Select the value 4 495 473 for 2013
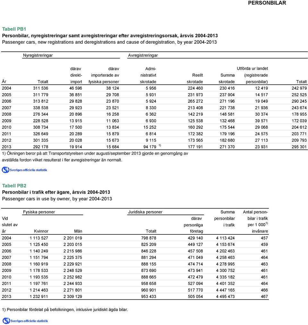 [225, 297]
